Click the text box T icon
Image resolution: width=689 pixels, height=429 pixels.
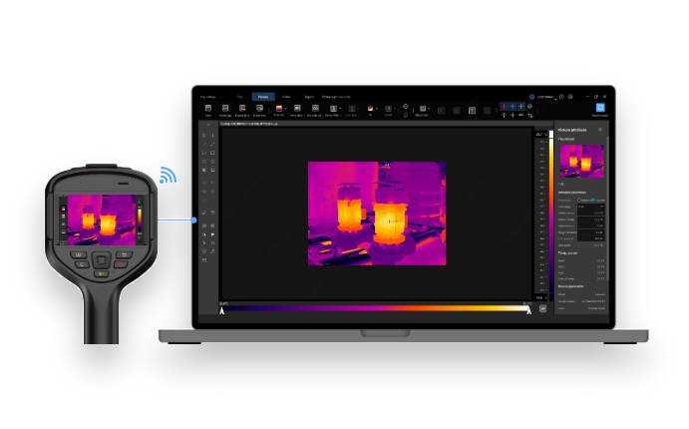click(x=472, y=111)
